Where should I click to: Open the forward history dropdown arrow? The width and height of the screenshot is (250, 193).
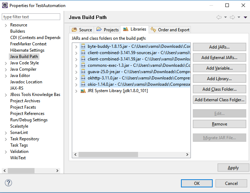239,17
